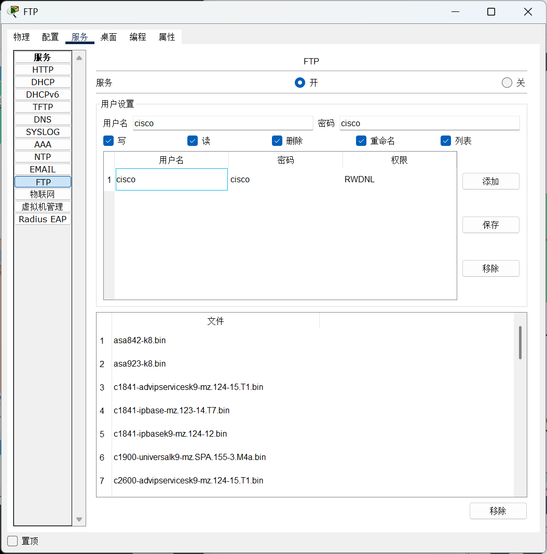Click the 移除 button below the file list

pyautogui.click(x=498, y=511)
